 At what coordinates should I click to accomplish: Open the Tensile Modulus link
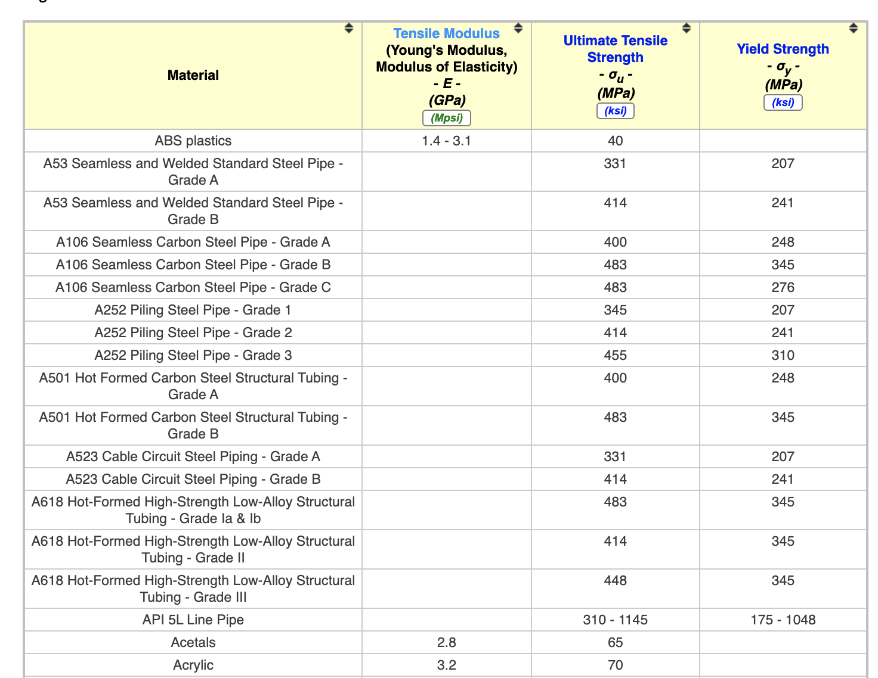point(447,33)
